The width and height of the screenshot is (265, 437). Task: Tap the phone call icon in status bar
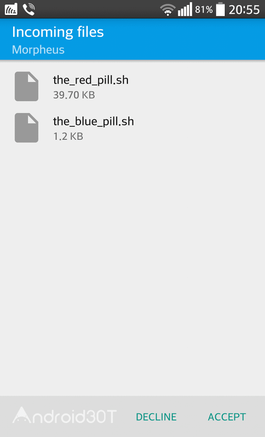29,9
